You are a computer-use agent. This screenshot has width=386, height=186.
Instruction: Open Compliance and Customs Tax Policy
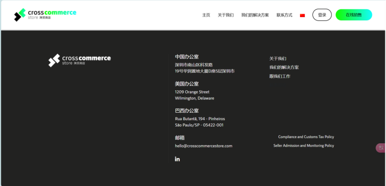pyautogui.click(x=306, y=137)
